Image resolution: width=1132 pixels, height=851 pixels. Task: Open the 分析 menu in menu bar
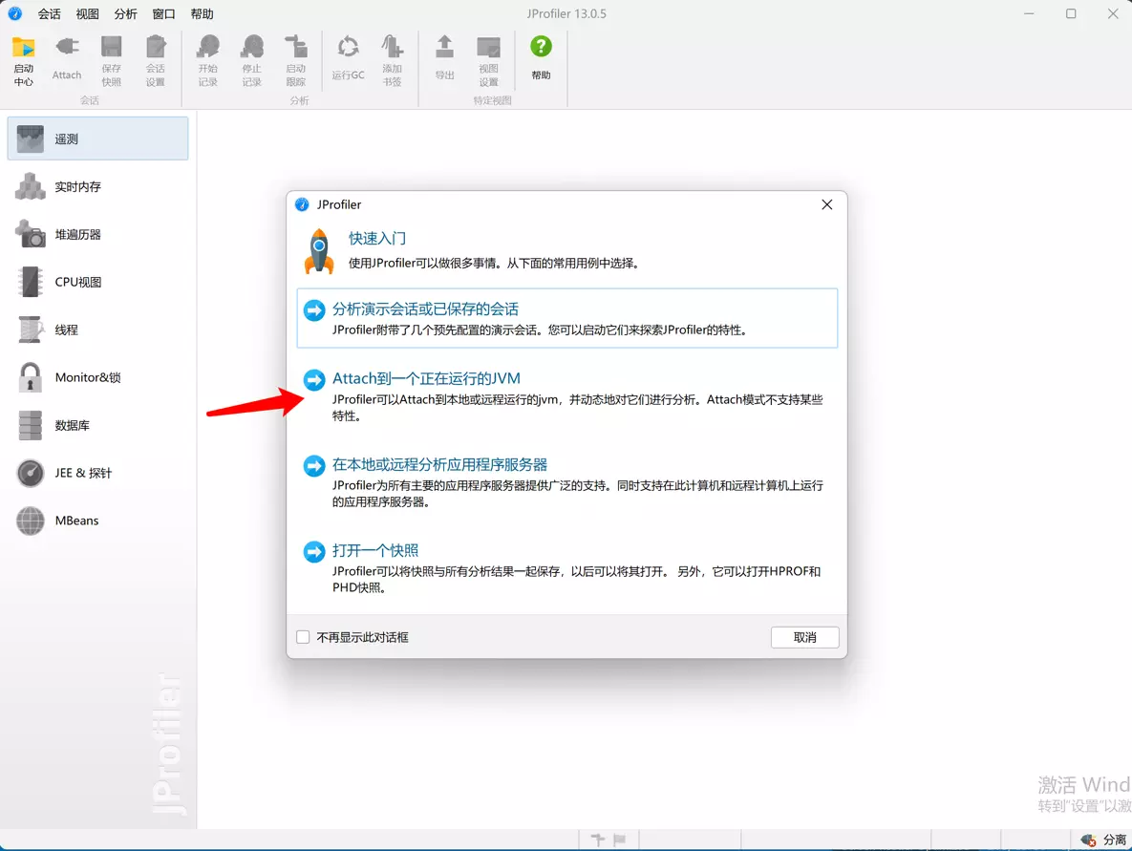[x=125, y=14]
